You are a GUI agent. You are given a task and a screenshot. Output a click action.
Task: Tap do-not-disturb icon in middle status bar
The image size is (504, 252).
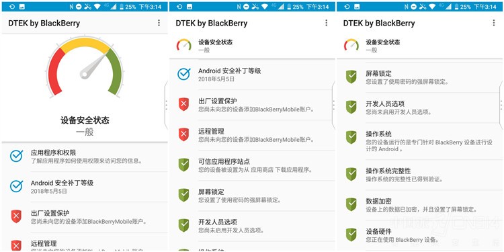pyautogui.click(x=247, y=7)
